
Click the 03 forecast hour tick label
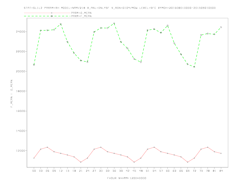(x=40, y=171)
